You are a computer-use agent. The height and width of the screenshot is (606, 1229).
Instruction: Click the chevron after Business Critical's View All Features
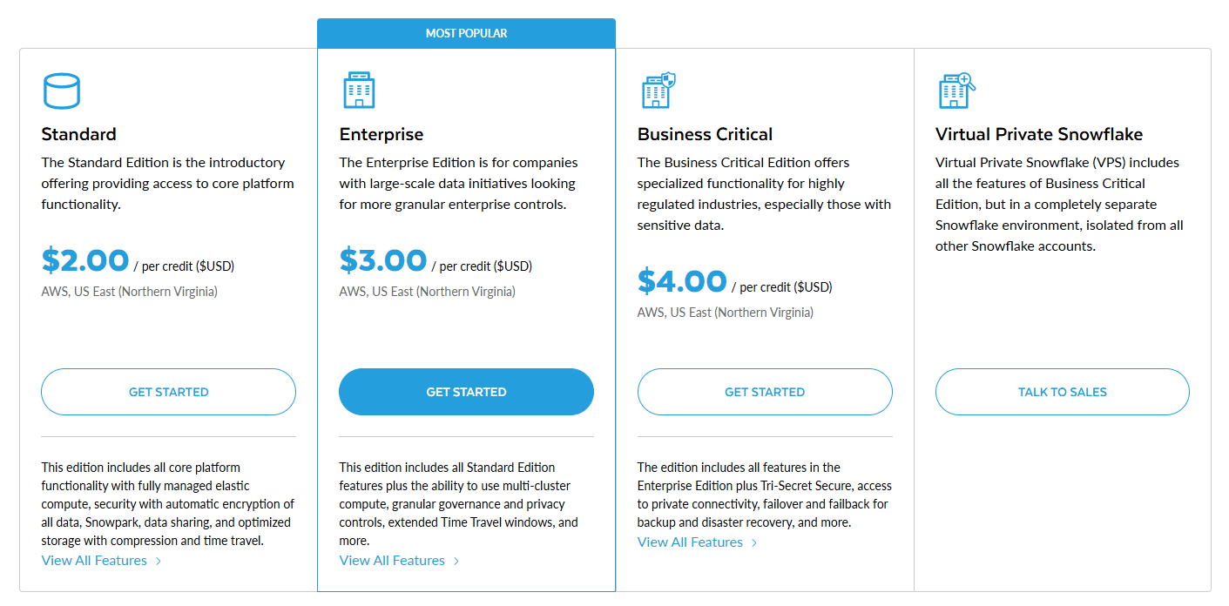(x=754, y=543)
